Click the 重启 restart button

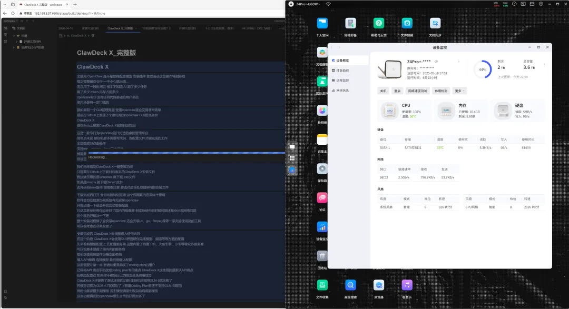(397, 91)
